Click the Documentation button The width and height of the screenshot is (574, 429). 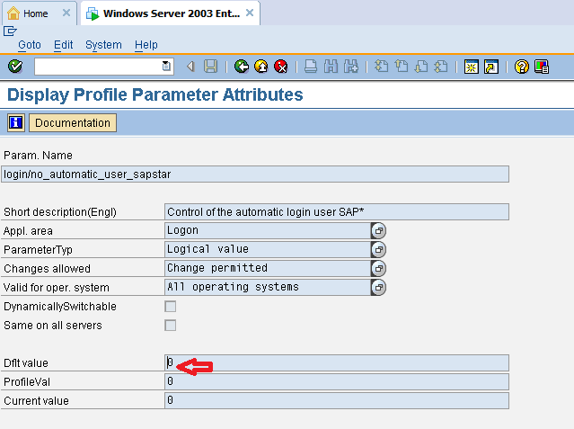click(73, 123)
